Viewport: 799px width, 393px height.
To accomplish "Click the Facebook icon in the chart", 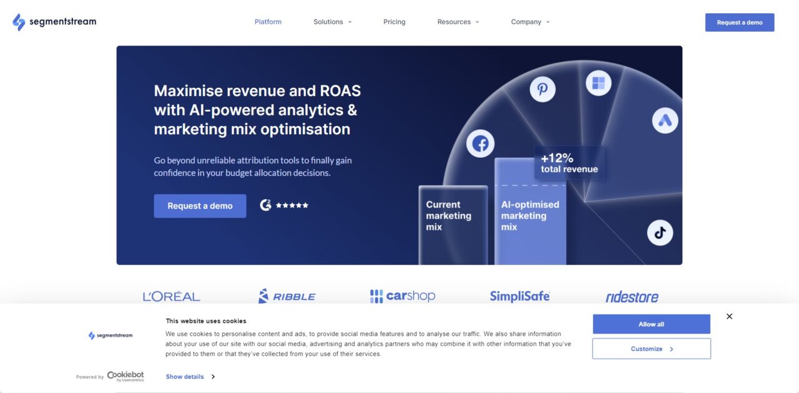I will (480, 144).
